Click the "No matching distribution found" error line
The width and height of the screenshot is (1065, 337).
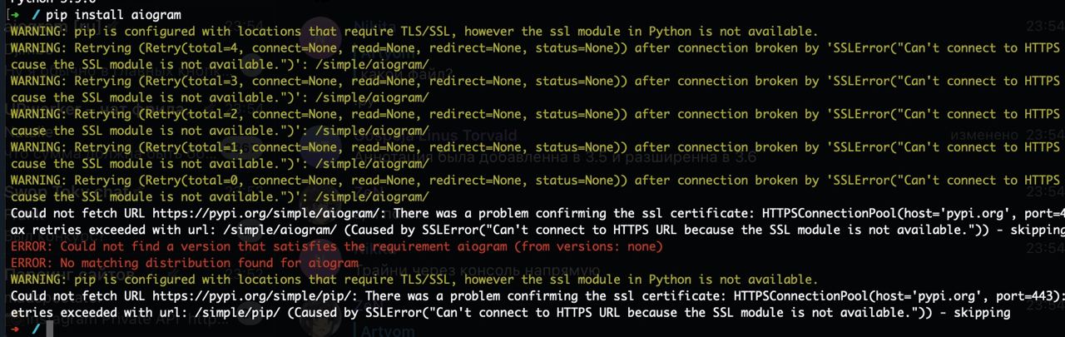185,263
